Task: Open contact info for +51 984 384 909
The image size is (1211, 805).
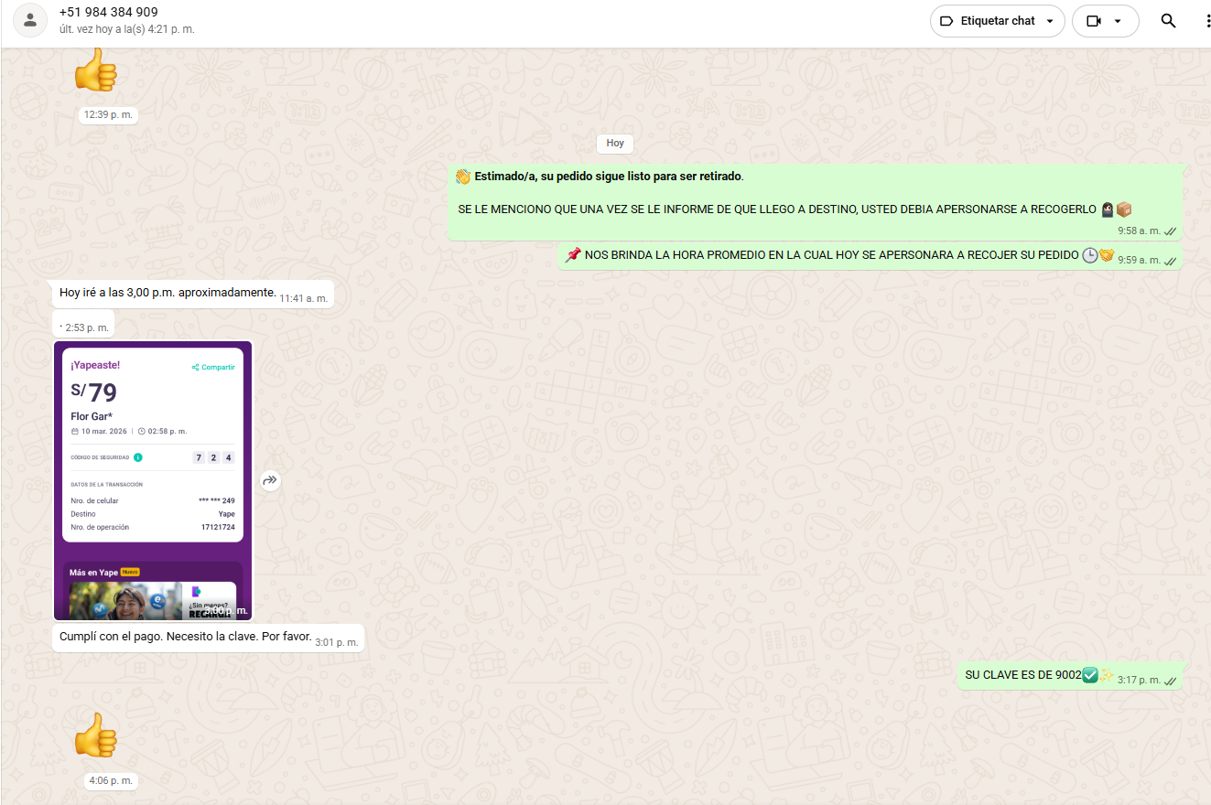Action: pyautogui.click(x=108, y=13)
